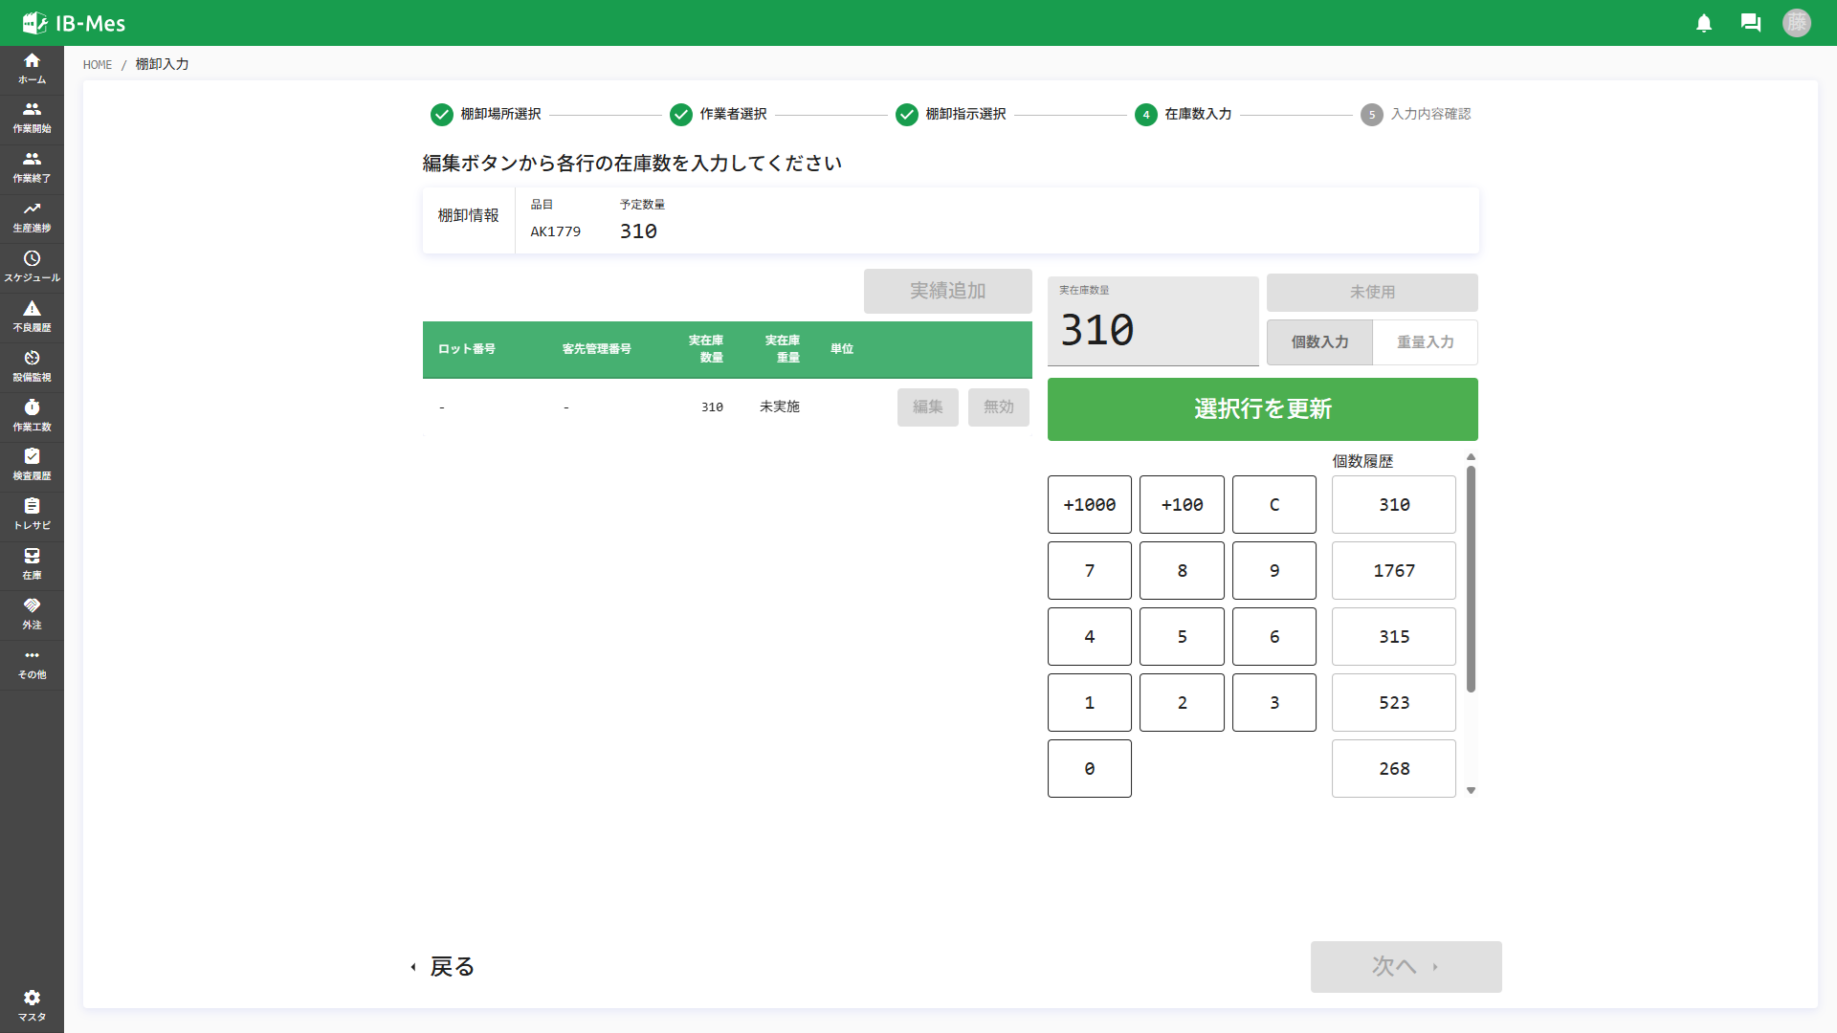Open the profile avatar menu

point(1798,23)
